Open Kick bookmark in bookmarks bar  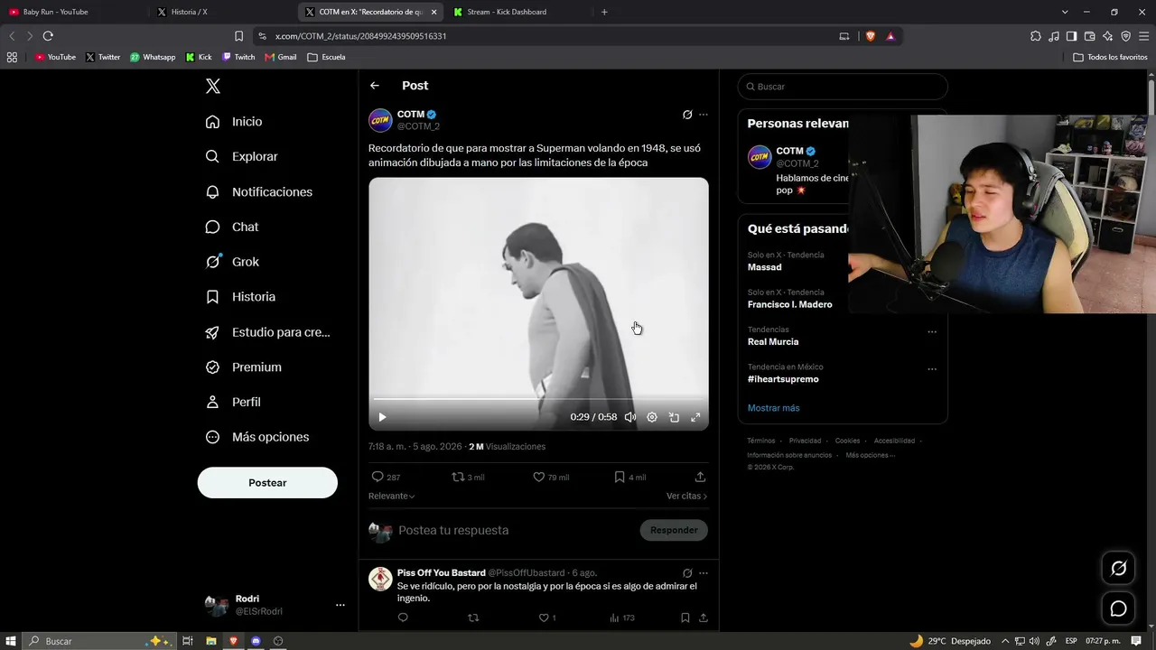199,57
